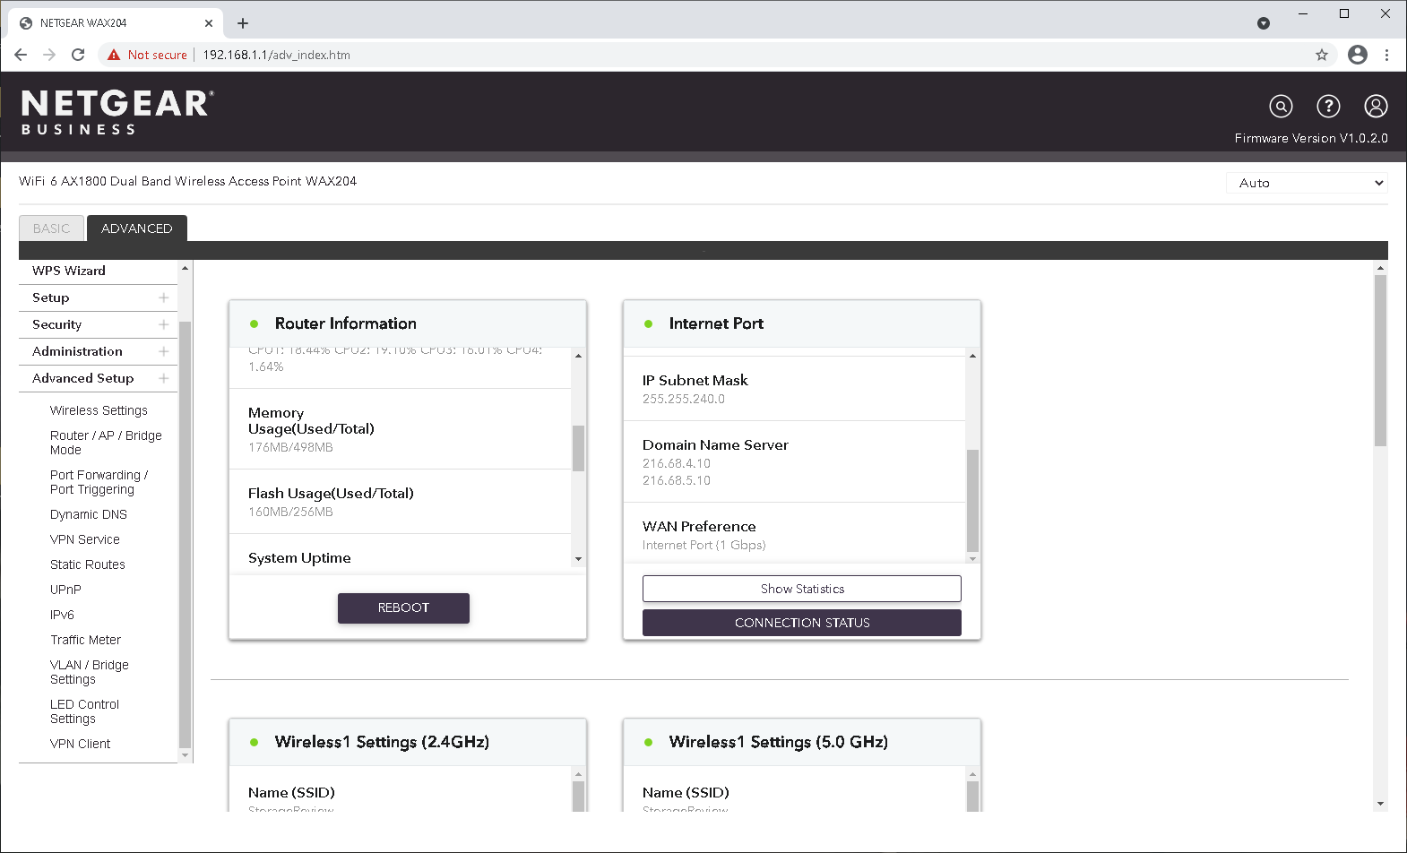Reload the page with refresh icon
The image size is (1407, 853).
click(78, 55)
